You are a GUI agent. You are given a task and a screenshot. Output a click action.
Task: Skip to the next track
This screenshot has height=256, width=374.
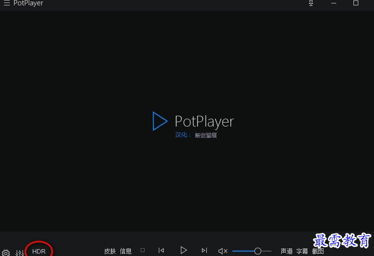click(x=204, y=251)
